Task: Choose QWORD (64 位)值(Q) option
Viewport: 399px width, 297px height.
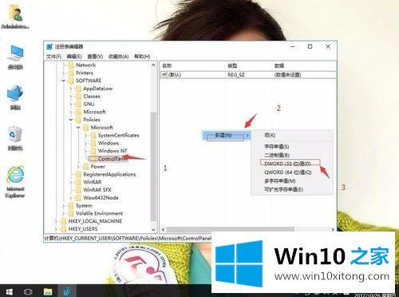Action: point(292,172)
